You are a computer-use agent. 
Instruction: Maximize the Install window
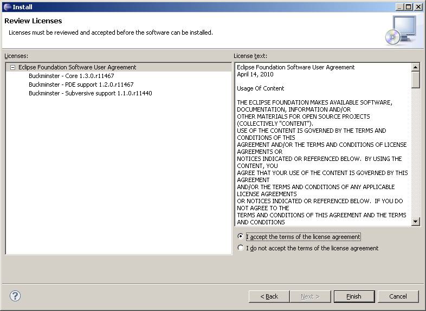pyautogui.click(x=408, y=7)
